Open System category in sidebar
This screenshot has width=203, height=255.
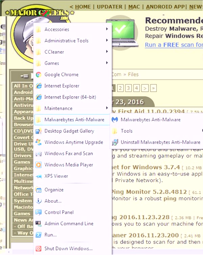23,201
